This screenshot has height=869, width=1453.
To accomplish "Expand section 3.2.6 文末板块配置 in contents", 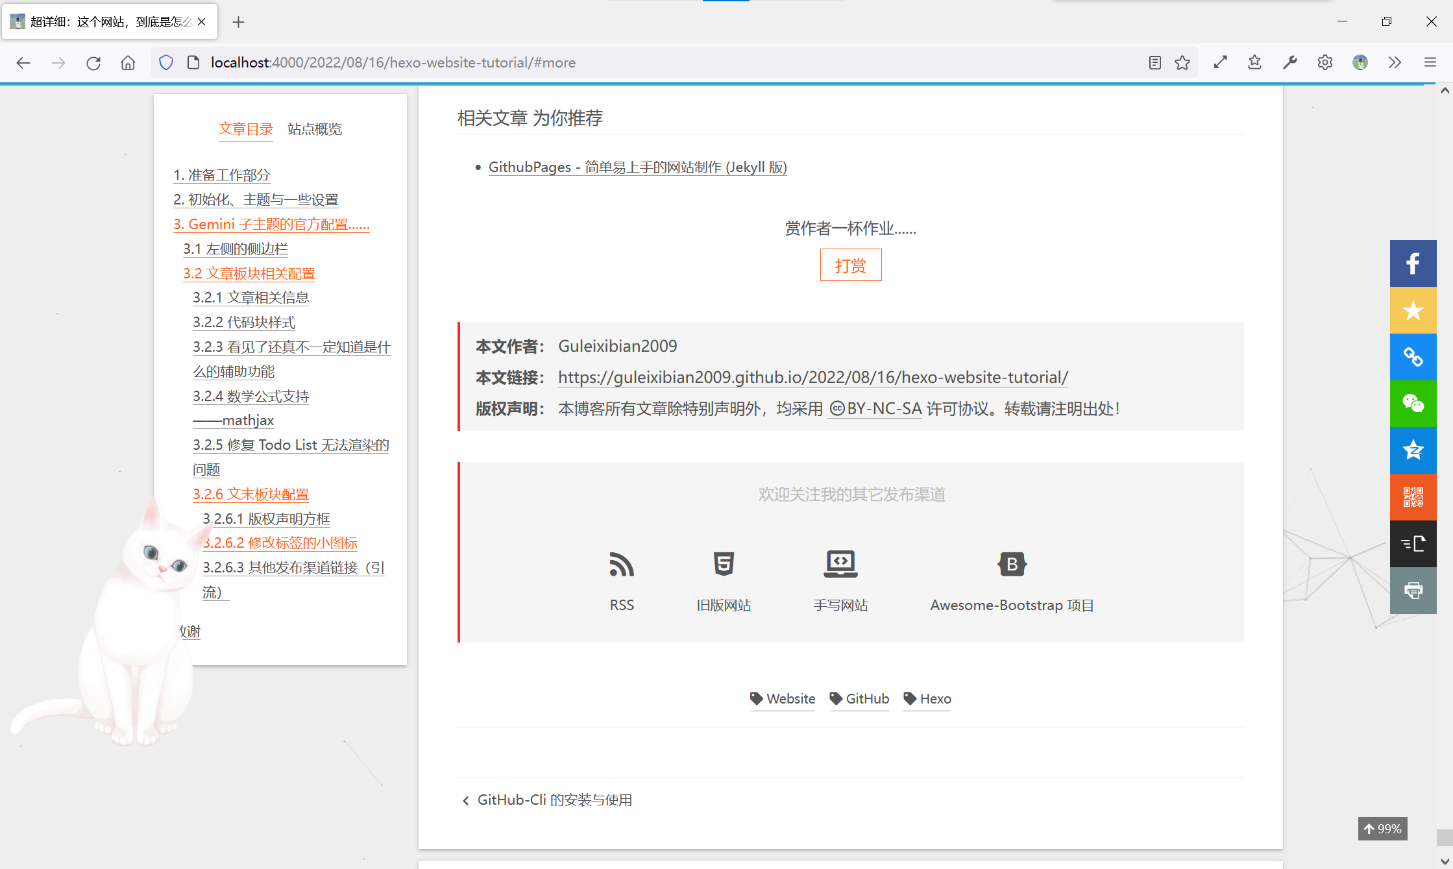I will (x=250, y=494).
